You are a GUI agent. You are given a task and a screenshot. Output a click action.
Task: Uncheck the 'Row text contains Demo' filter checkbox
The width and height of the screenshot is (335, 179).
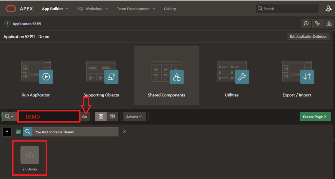coord(18,132)
